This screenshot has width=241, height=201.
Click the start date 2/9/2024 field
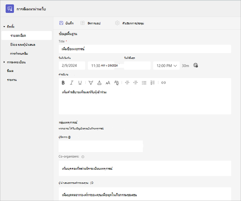(72, 65)
